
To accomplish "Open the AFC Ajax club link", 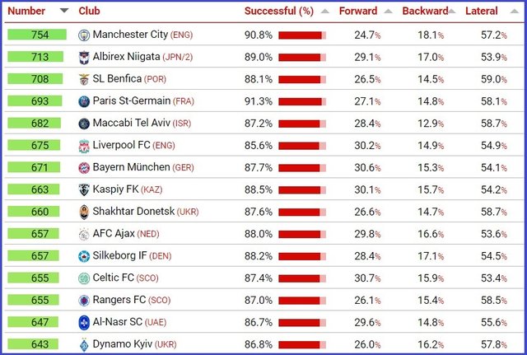I will click(117, 233).
